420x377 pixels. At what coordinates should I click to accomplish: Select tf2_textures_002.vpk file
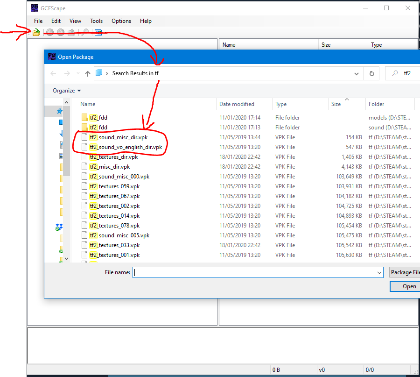pos(115,206)
